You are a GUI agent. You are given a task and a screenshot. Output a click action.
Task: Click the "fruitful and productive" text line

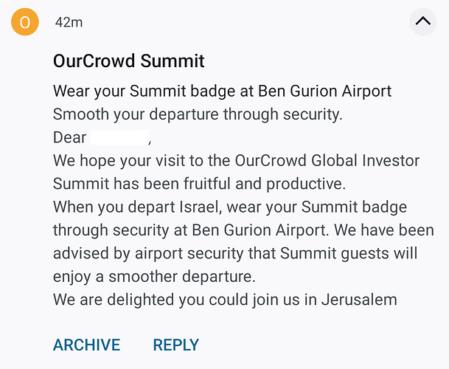pos(199,184)
